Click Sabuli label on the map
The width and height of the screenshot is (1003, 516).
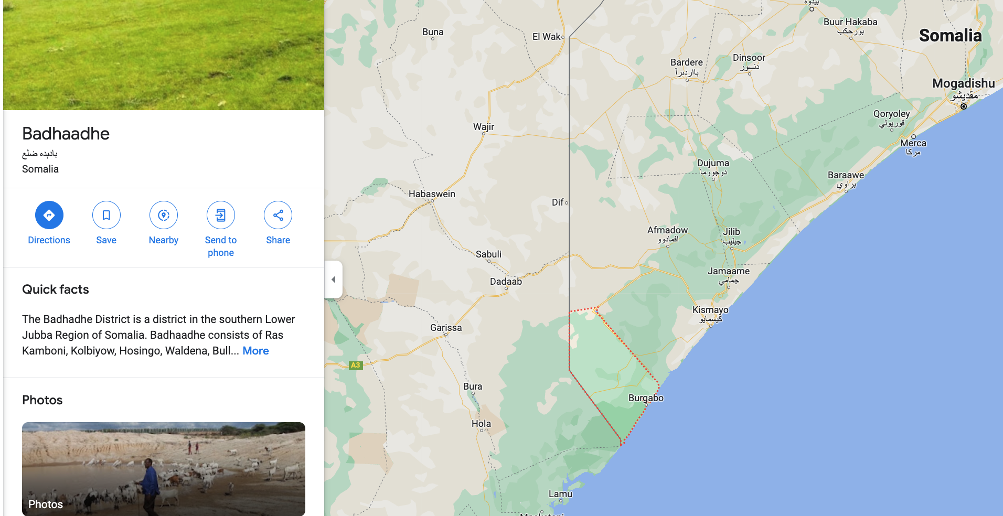coord(488,254)
